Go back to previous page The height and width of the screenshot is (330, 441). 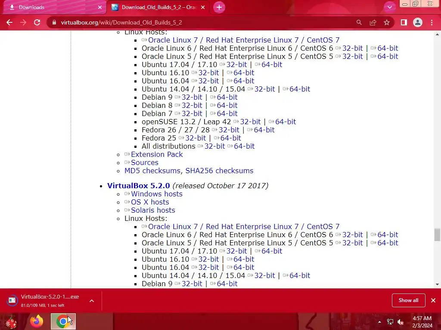click(9, 22)
